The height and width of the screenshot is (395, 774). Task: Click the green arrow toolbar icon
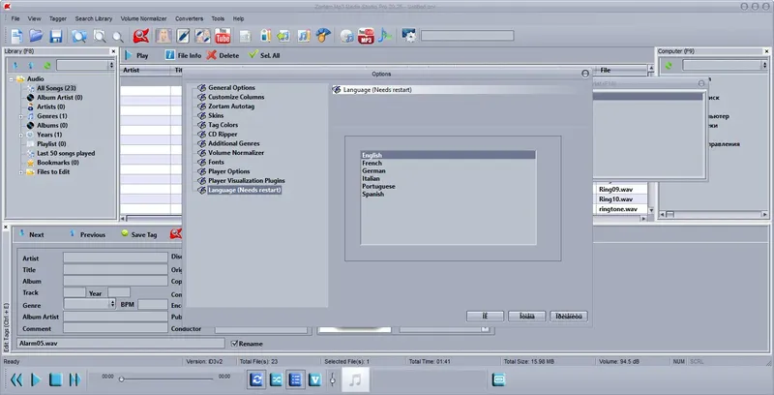(x=283, y=36)
